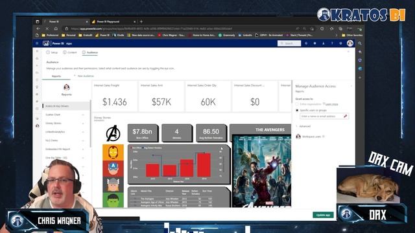This screenshot has width=415, height=233.
Task: Open the download icon in Power BI header
Action: 324,43
